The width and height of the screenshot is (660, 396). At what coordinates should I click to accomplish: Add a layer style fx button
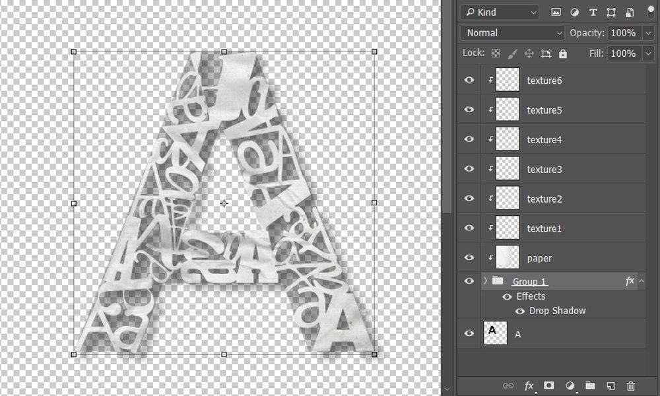(529, 385)
